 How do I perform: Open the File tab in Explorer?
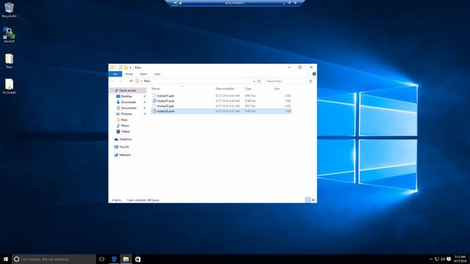pos(115,74)
